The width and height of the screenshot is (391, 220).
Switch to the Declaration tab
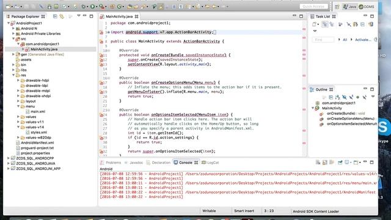[x=158, y=163]
